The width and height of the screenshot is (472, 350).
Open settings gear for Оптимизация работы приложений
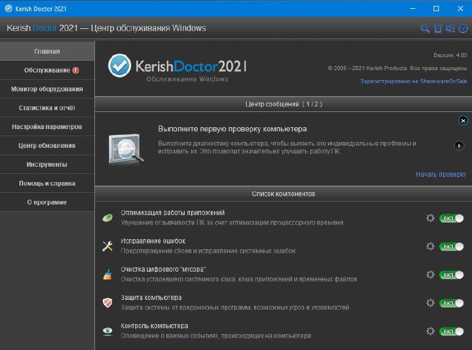(x=431, y=218)
